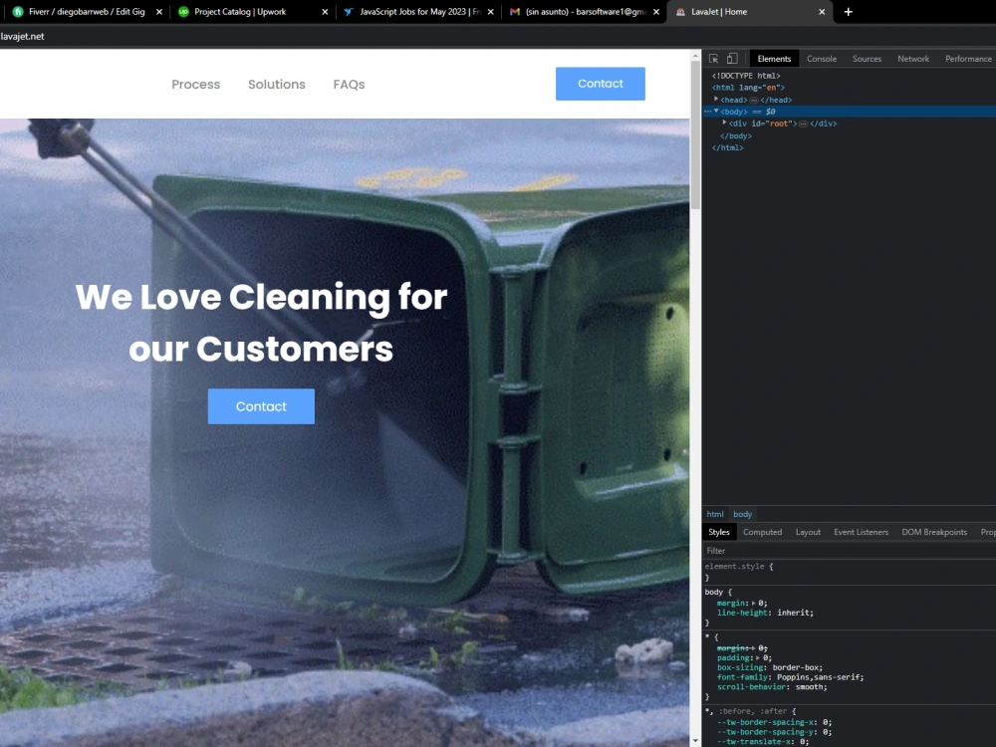Open the Sources panel tab
This screenshot has width=996, height=747.
(867, 59)
